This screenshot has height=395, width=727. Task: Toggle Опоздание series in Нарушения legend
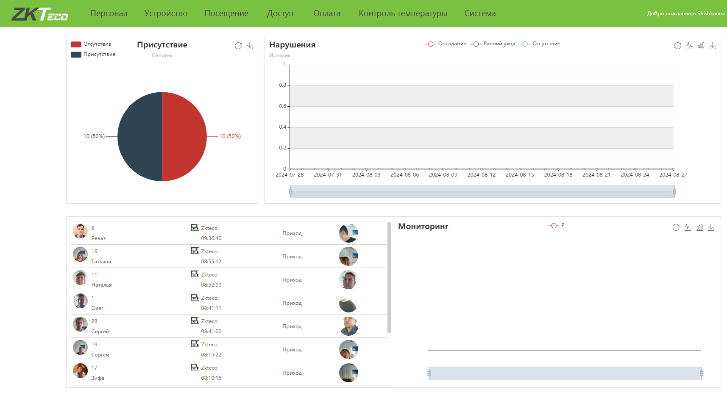coord(446,44)
